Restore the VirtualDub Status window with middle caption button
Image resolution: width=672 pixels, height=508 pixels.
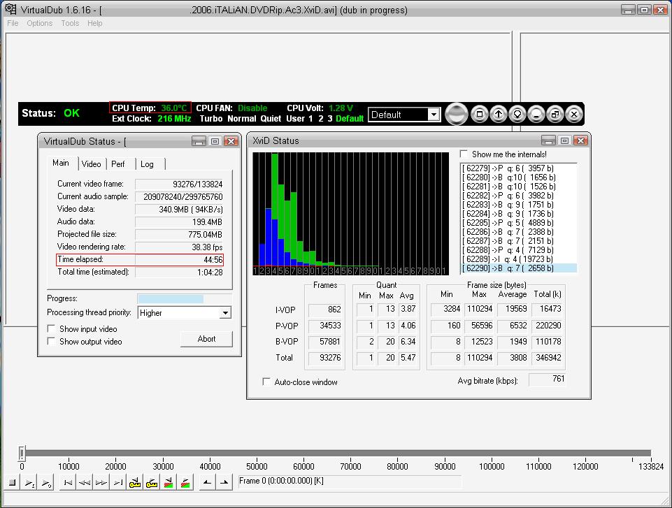point(215,141)
